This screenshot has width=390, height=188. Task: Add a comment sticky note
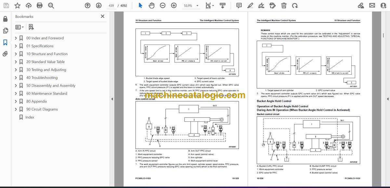239,6
